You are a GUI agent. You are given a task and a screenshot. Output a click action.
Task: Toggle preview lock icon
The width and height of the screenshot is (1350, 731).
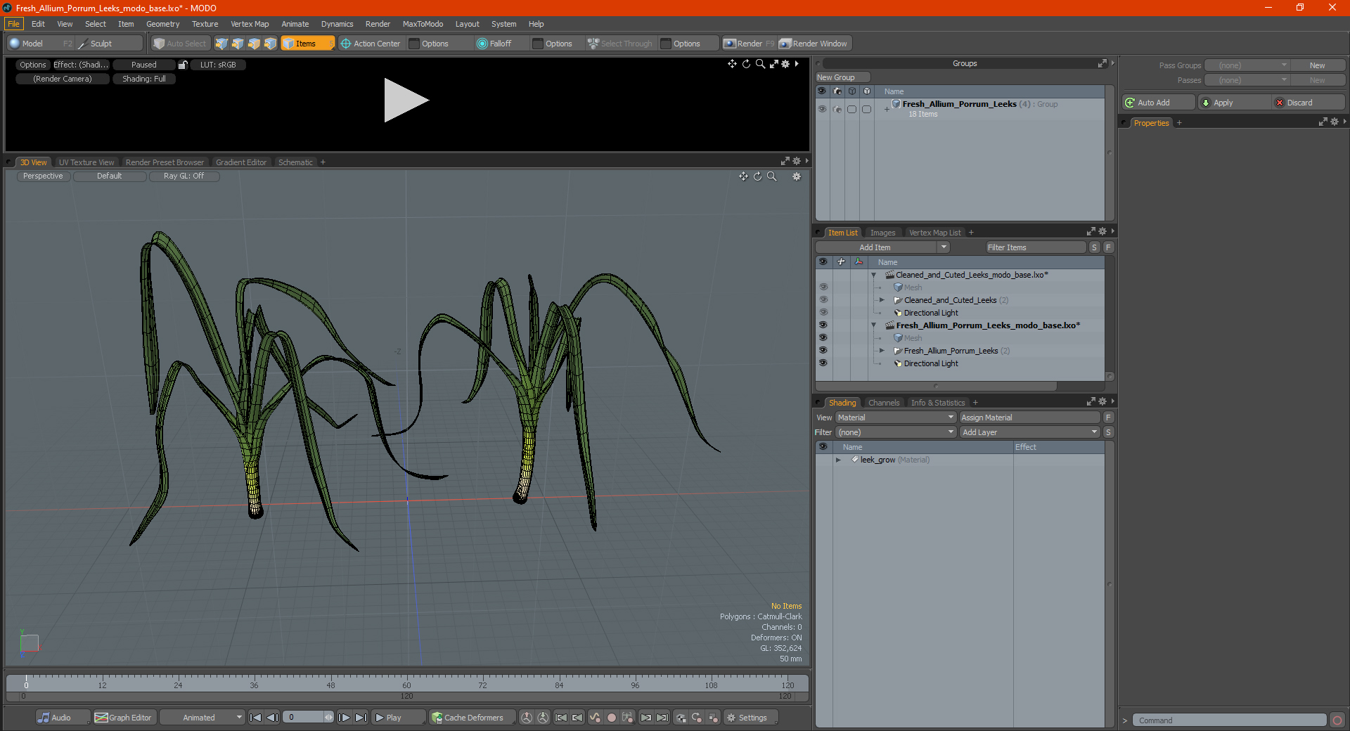click(x=183, y=65)
